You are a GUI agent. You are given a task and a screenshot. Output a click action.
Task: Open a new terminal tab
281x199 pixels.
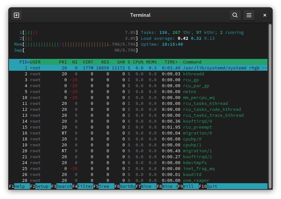click(16, 15)
